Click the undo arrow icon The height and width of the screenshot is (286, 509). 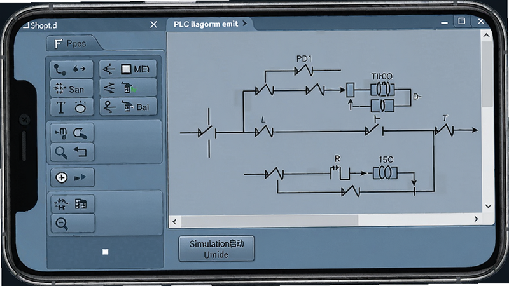click(80, 151)
